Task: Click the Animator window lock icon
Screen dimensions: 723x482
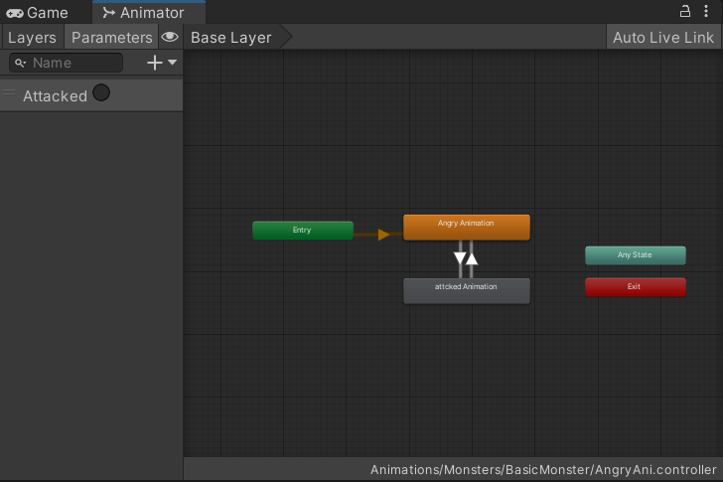Action: pyautogui.click(x=685, y=11)
